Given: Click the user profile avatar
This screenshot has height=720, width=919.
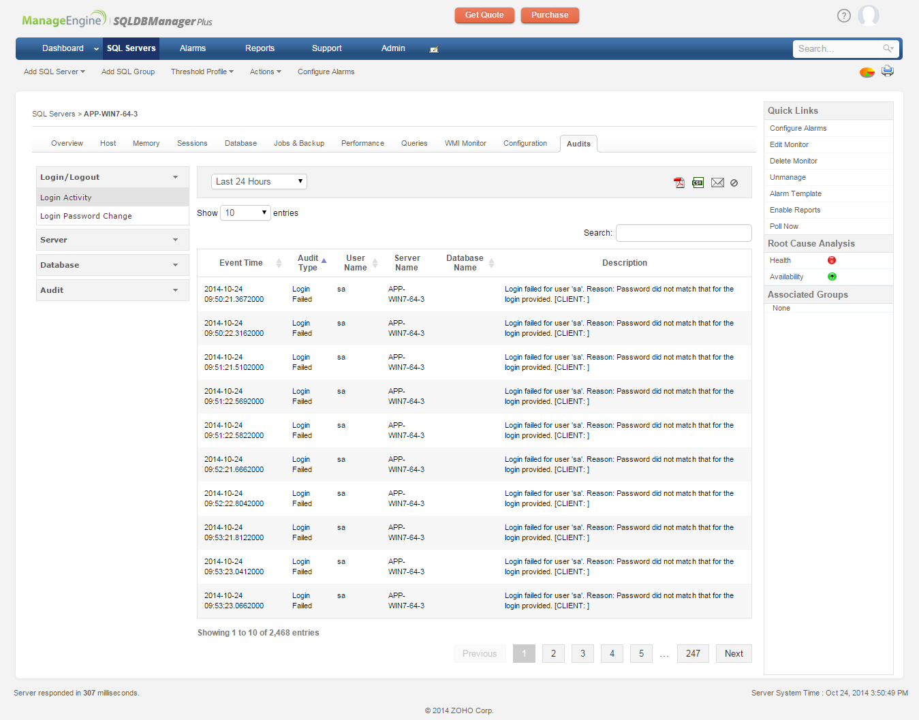Looking at the screenshot, I should point(868,16).
